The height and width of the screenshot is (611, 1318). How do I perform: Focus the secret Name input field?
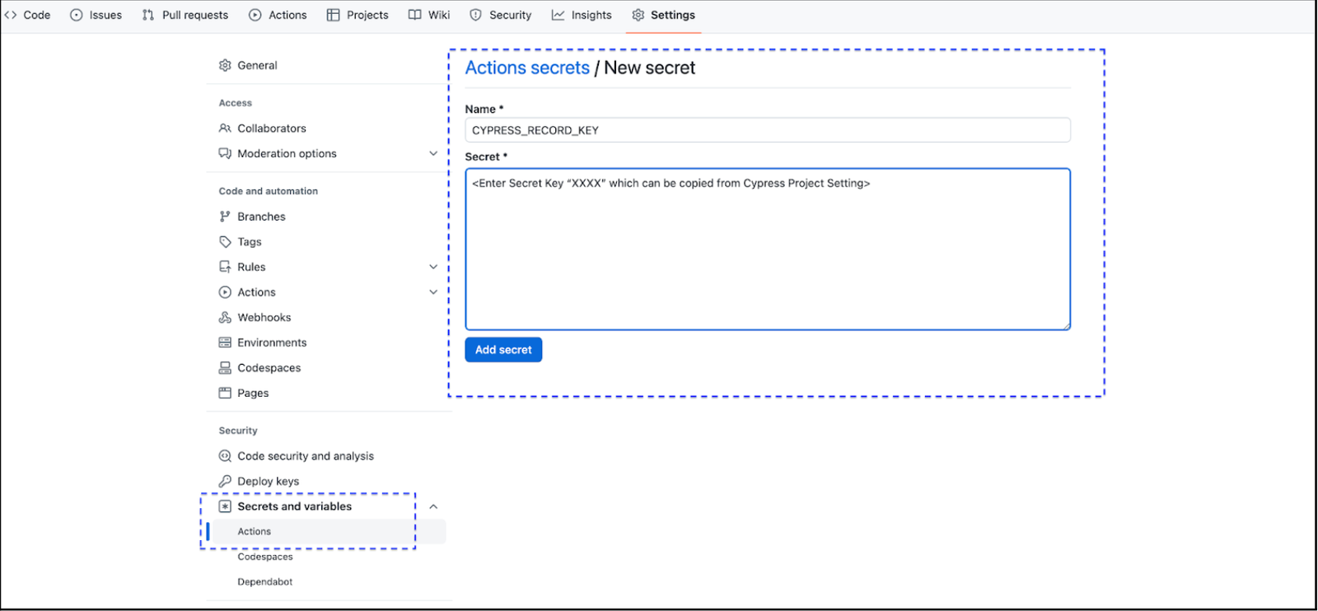[767, 130]
